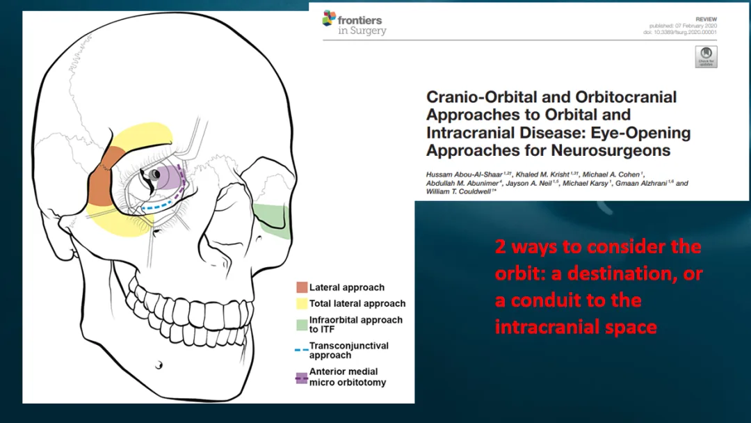Select the orange Lateral approach legend swatch
This screenshot has width=751, height=423.
(x=302, y=287)
